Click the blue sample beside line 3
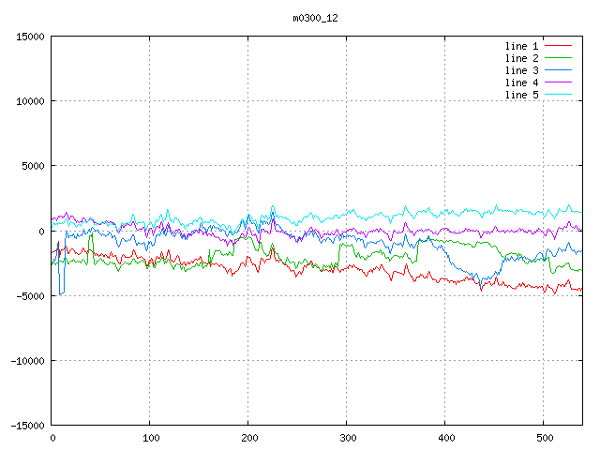Viewport: 600px width, 450px height. (x=558, y=70)
